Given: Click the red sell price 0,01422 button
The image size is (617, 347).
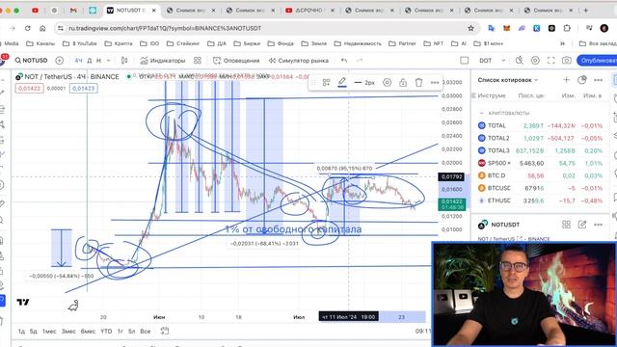Looking at the screenshot, I should 29,88.
